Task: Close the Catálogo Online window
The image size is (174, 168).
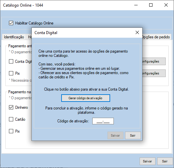Action: (x=166, y=5)
